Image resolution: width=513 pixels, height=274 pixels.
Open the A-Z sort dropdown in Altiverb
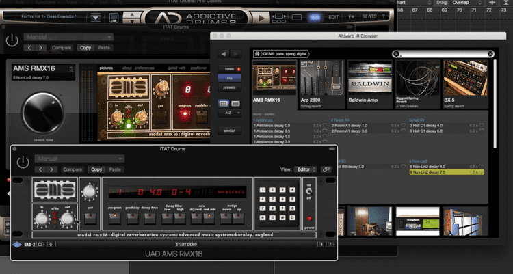click(230, 113)
